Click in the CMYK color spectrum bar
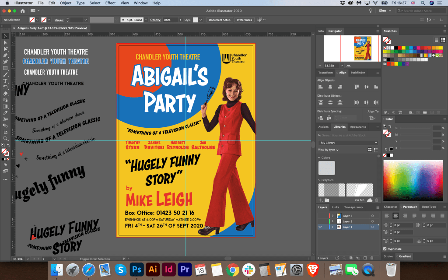This screenshot has height=280, width=448. pyautogui.click(x=413, y=180)
